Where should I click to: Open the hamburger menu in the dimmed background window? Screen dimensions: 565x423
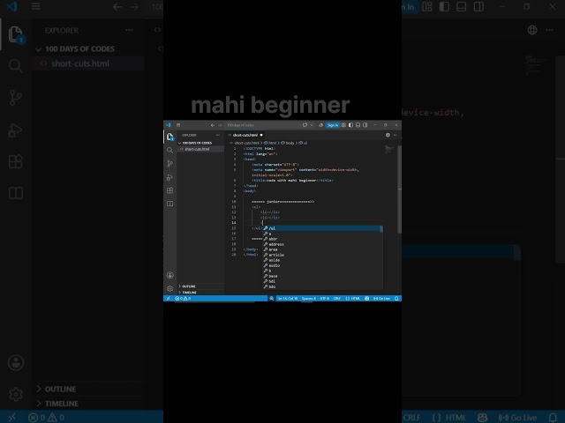click(x=35, y=6)
